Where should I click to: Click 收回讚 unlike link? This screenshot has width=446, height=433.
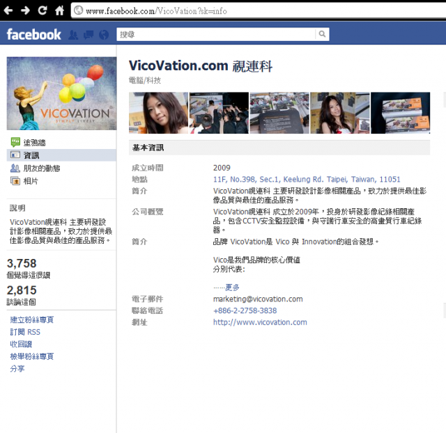click(21, 344)
